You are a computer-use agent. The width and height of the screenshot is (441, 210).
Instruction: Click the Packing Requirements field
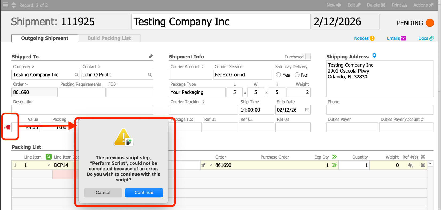pyautogui.click(x=82, y=92)
